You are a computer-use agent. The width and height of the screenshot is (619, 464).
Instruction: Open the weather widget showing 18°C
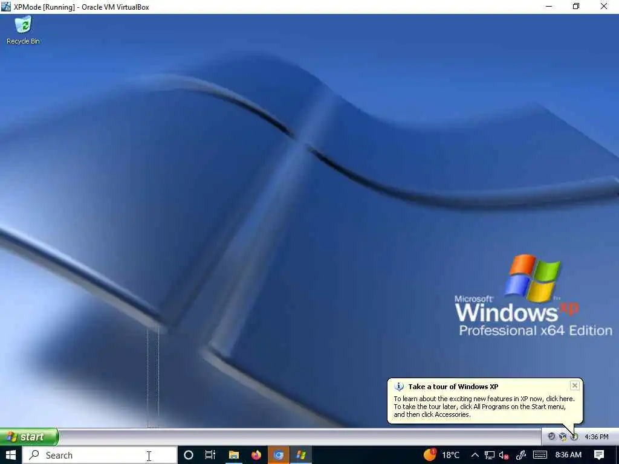click(x=441, y=455)
